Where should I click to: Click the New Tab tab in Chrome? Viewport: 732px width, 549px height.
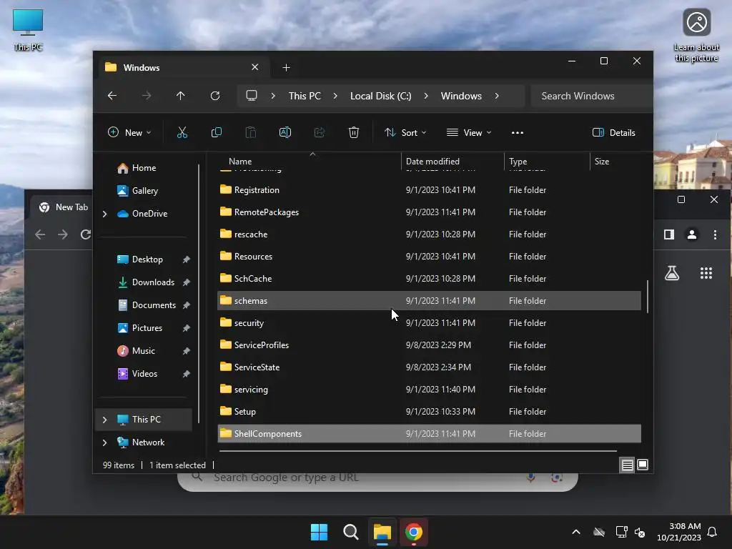coord(62,207)
